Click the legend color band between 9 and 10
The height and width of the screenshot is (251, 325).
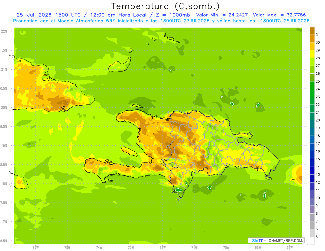(312, 202)
